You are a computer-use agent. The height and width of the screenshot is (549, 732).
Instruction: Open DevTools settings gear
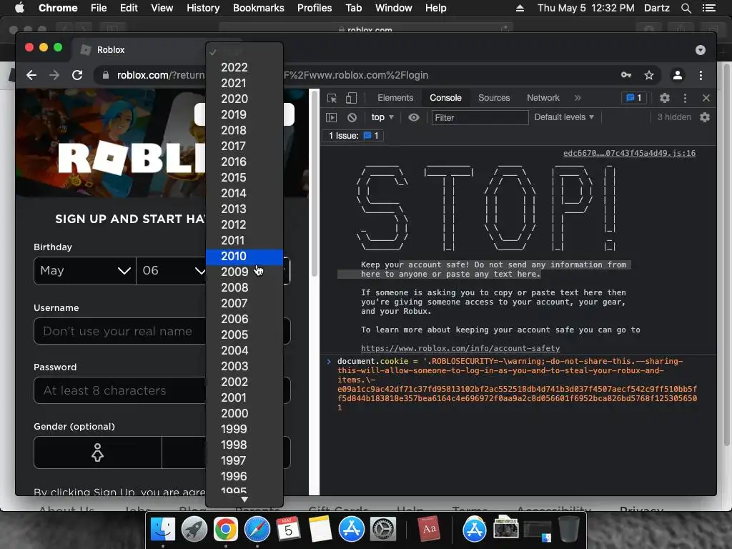[x=664, y=98]
